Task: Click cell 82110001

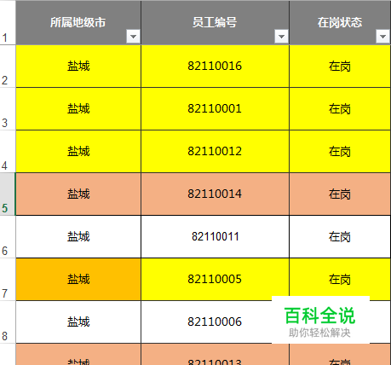Action: 215,109
